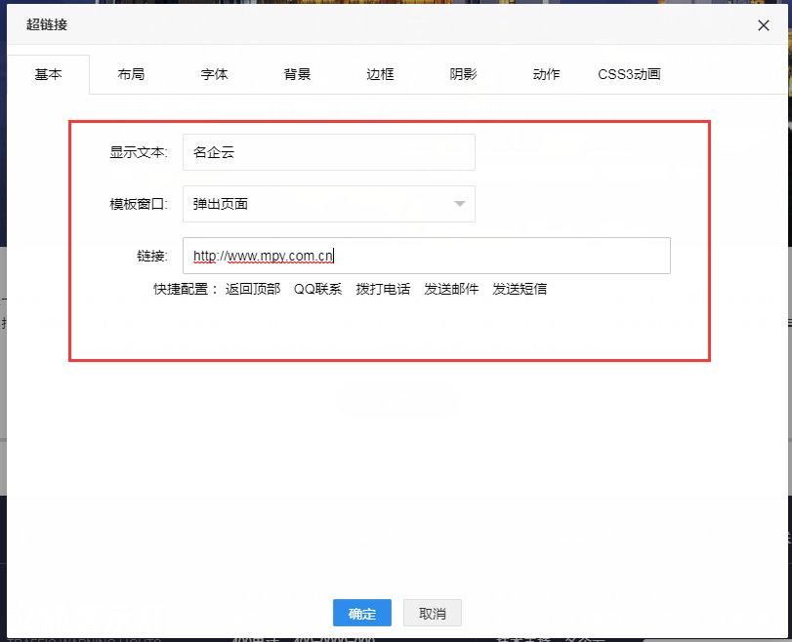Select the 字体 tab

(x=214, y=74)
